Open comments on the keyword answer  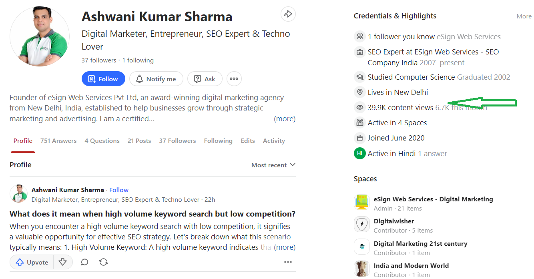point(84,262)
